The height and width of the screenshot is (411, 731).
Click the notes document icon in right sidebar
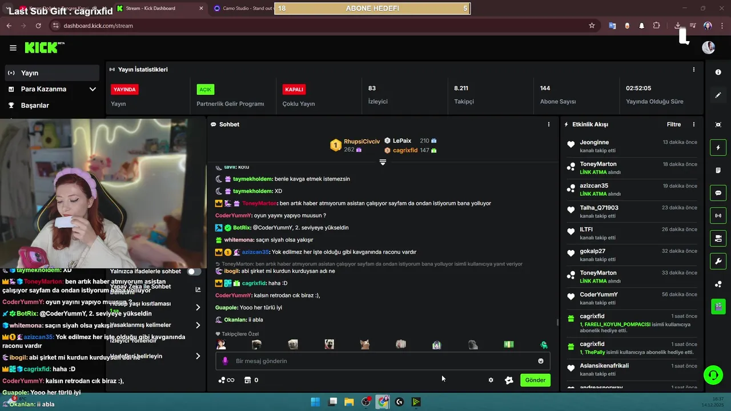[718, 170]
